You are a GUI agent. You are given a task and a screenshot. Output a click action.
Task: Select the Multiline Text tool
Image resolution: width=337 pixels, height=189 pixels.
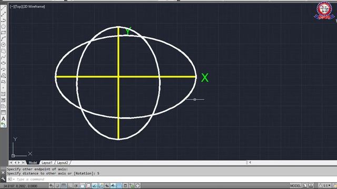pos(3,119)
